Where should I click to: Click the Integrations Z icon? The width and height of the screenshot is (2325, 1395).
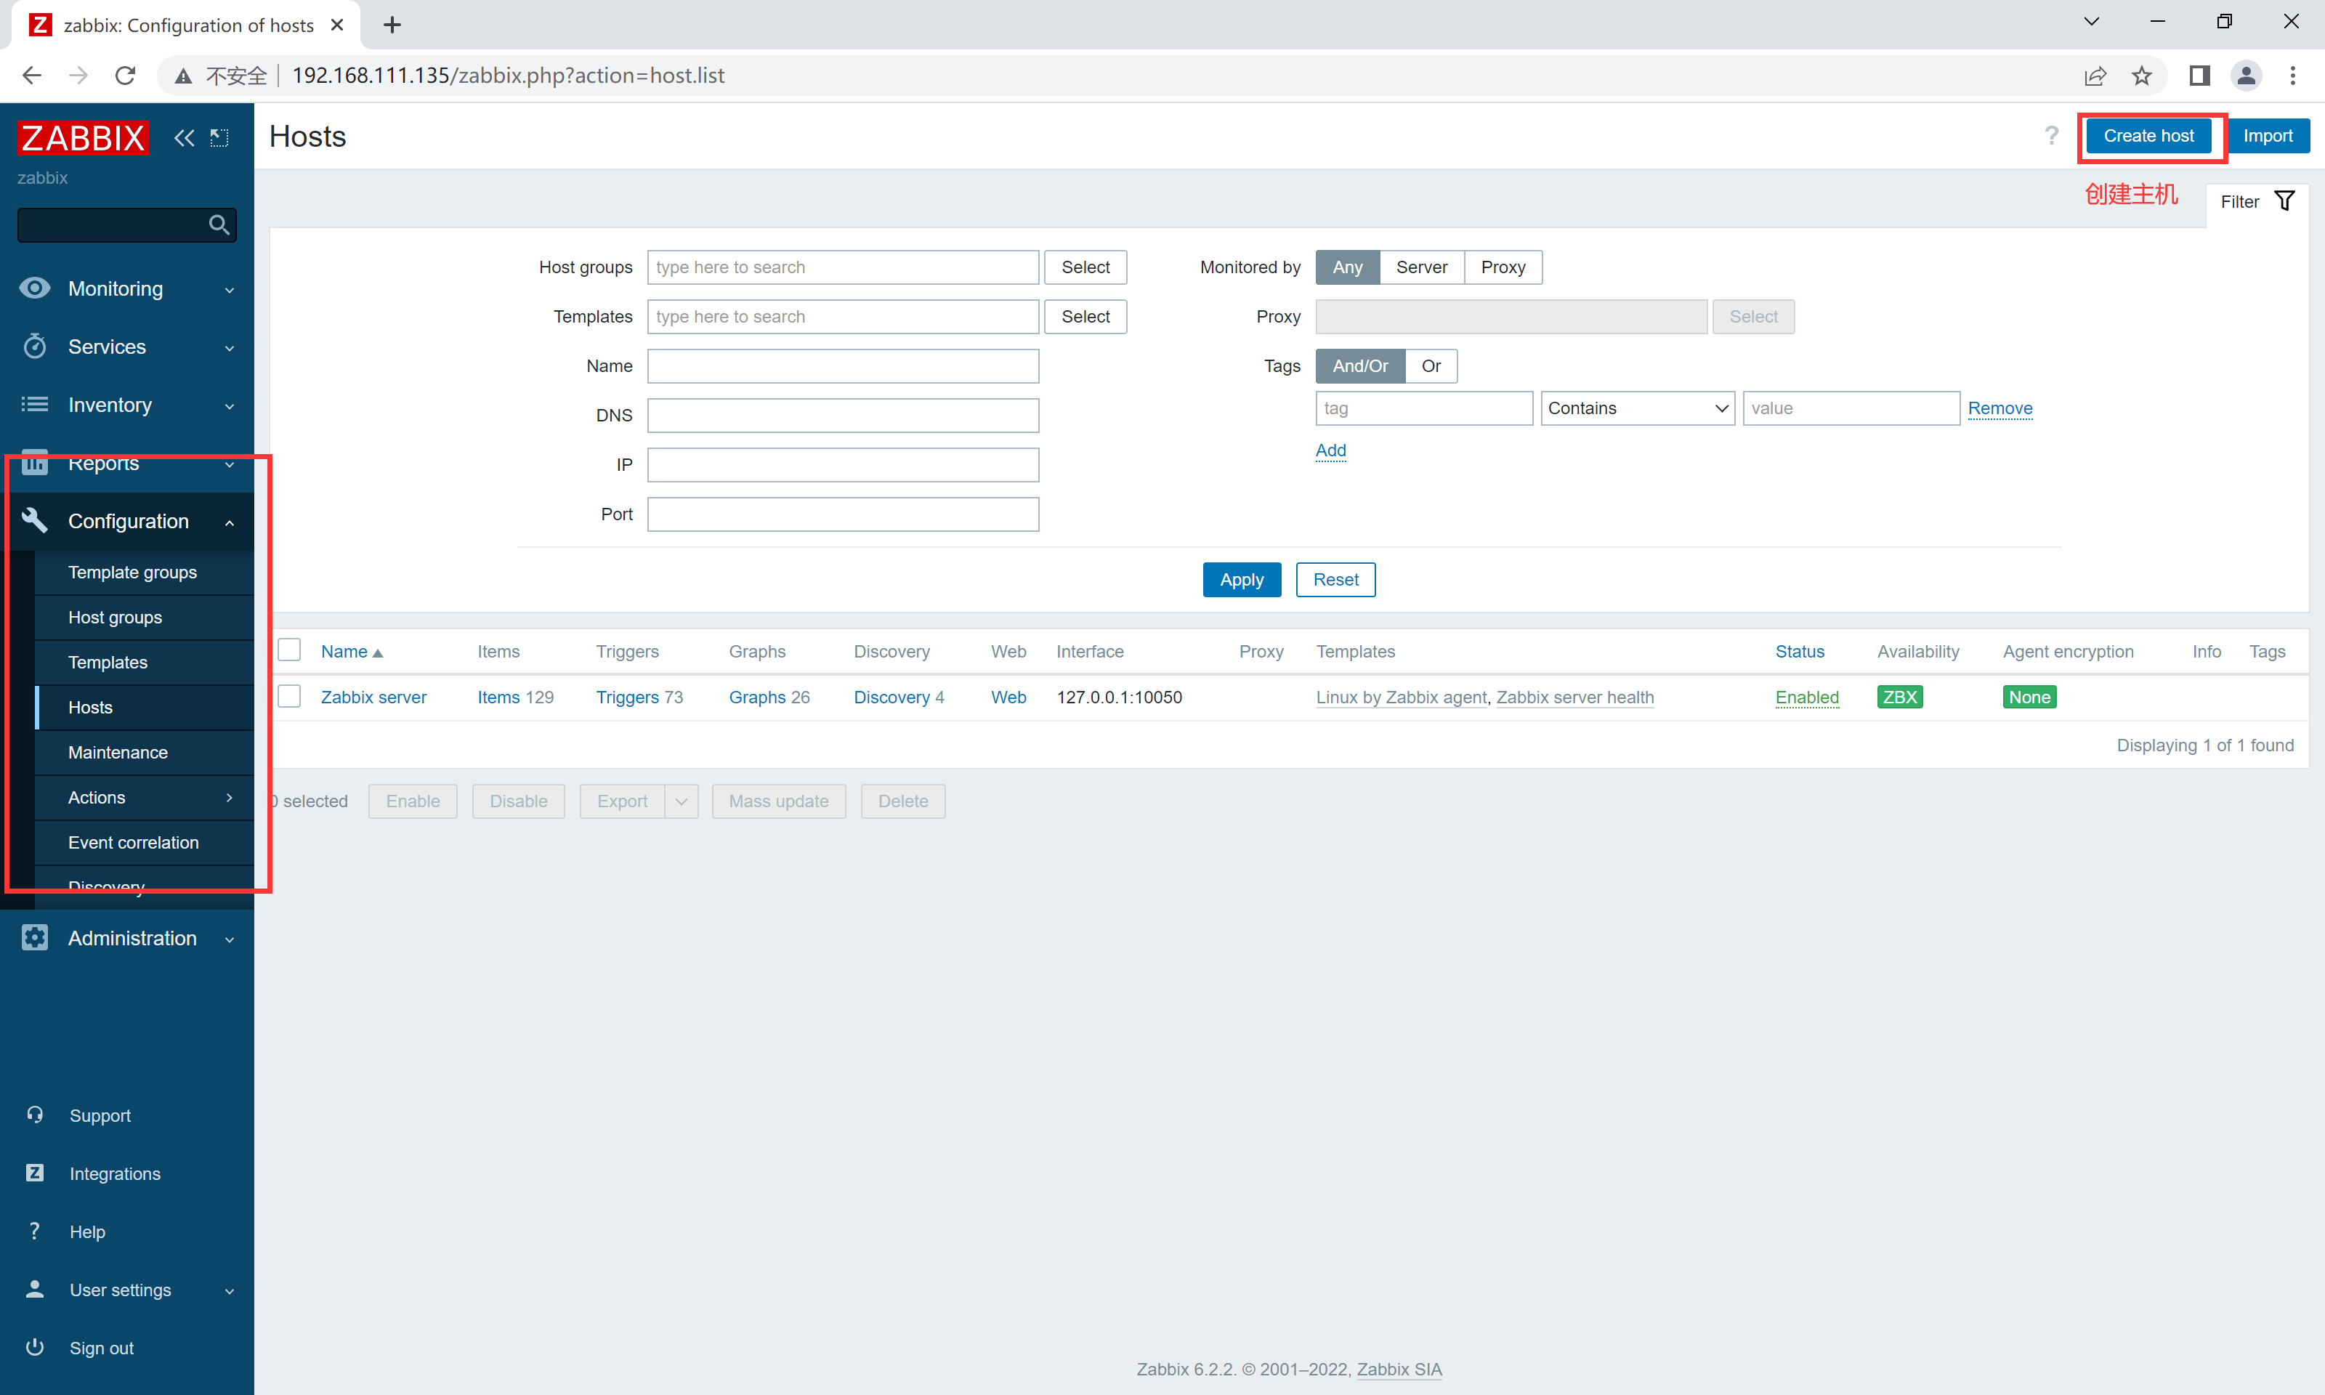click(35, 1172)
